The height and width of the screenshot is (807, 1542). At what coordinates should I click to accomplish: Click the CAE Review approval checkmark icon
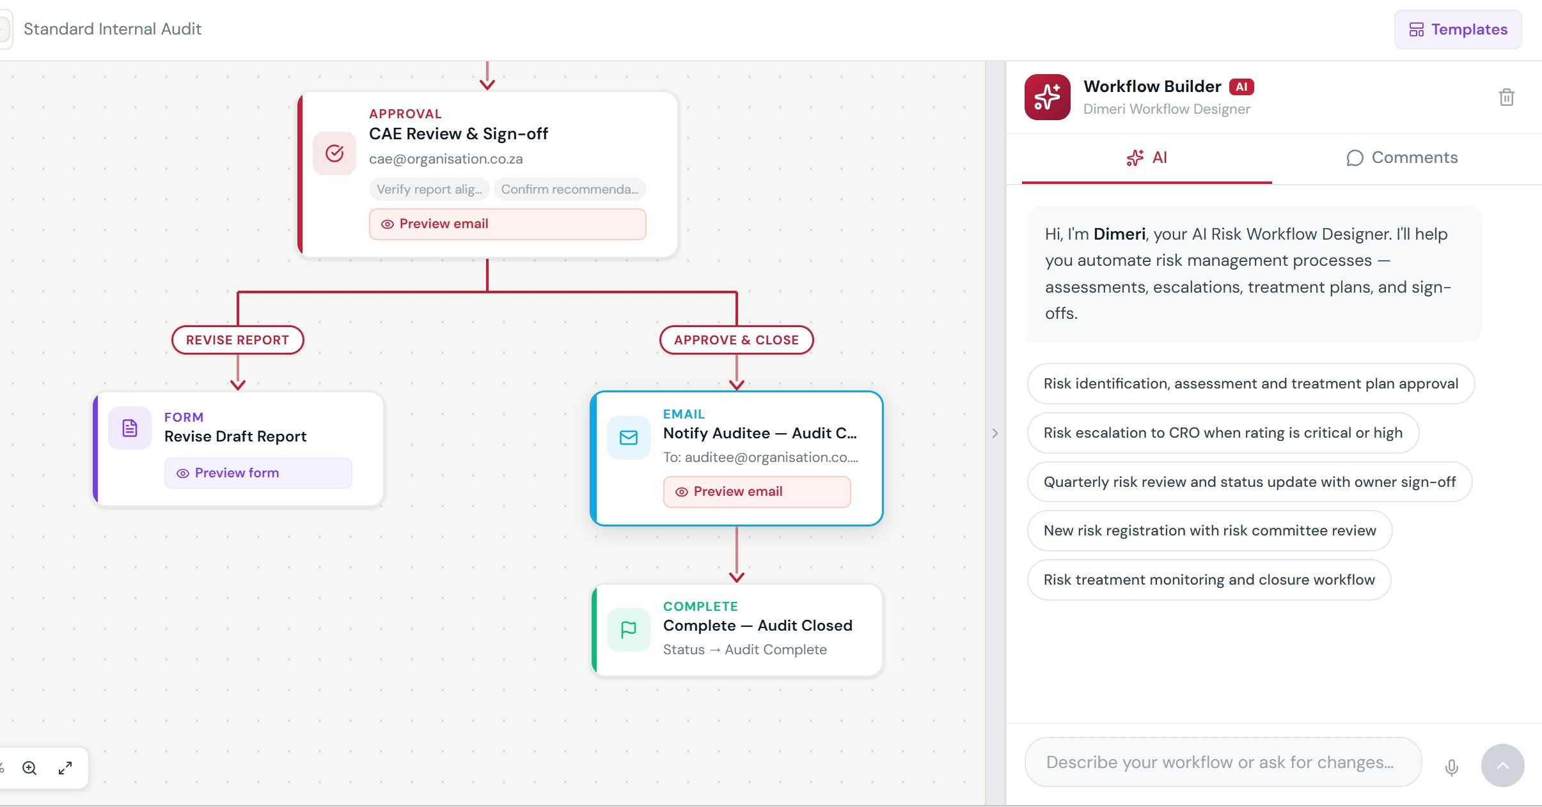334,153
